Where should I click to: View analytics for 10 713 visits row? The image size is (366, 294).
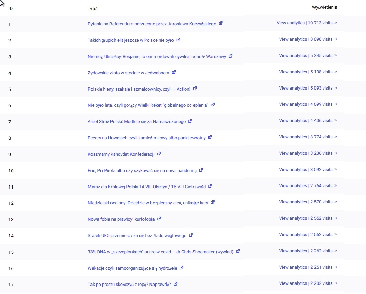tap(306, 23)
